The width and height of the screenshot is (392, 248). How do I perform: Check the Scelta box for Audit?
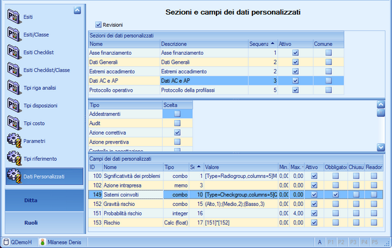click(x=177, y=123)
